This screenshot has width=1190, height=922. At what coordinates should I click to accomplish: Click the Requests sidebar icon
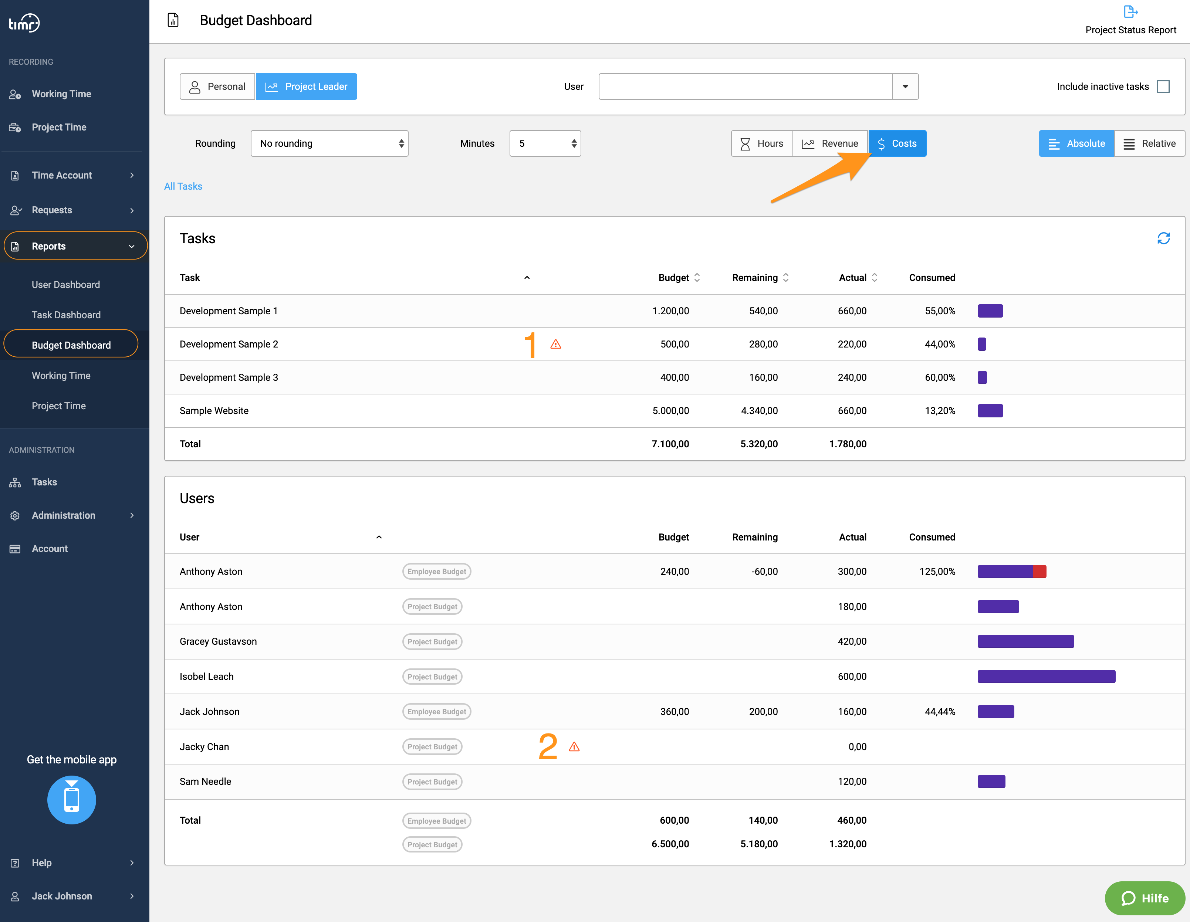15,210
